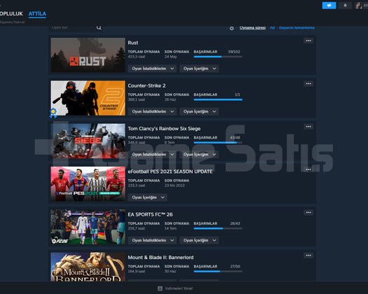Image resolution: width=368 pixels, height=294 pixels.
Task: Click Rust achievements progress bar
Action: coord(218,57)
